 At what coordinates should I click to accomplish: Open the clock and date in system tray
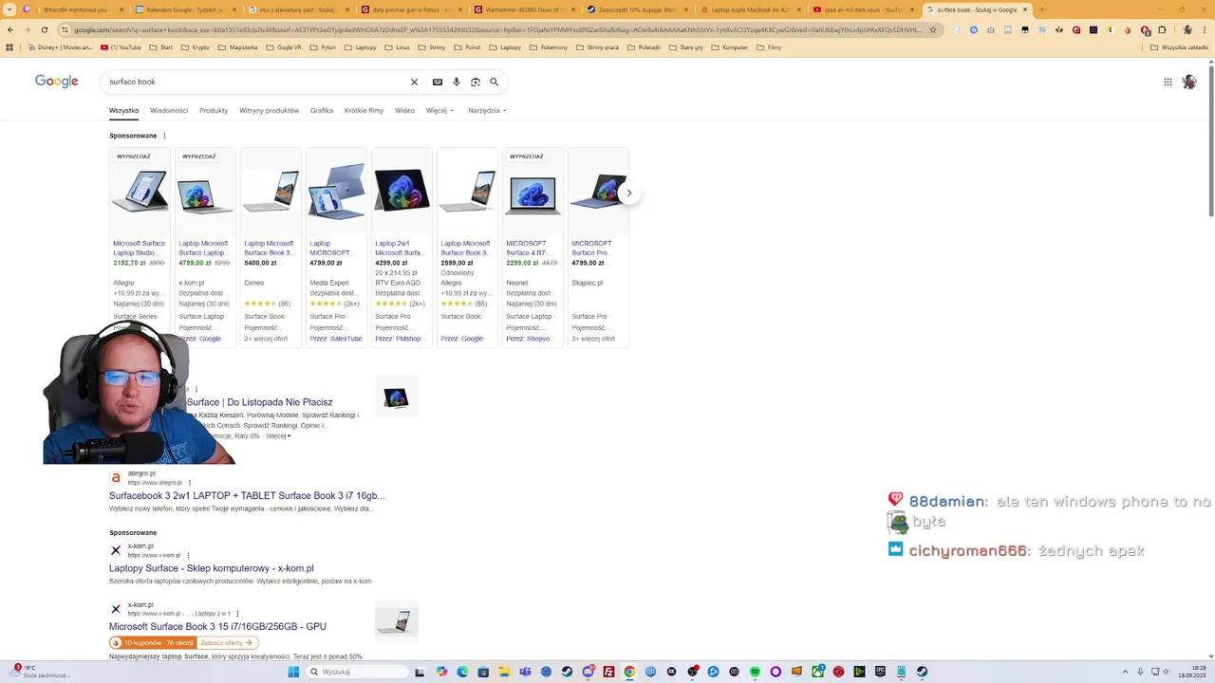click(x=1191, y=672)
